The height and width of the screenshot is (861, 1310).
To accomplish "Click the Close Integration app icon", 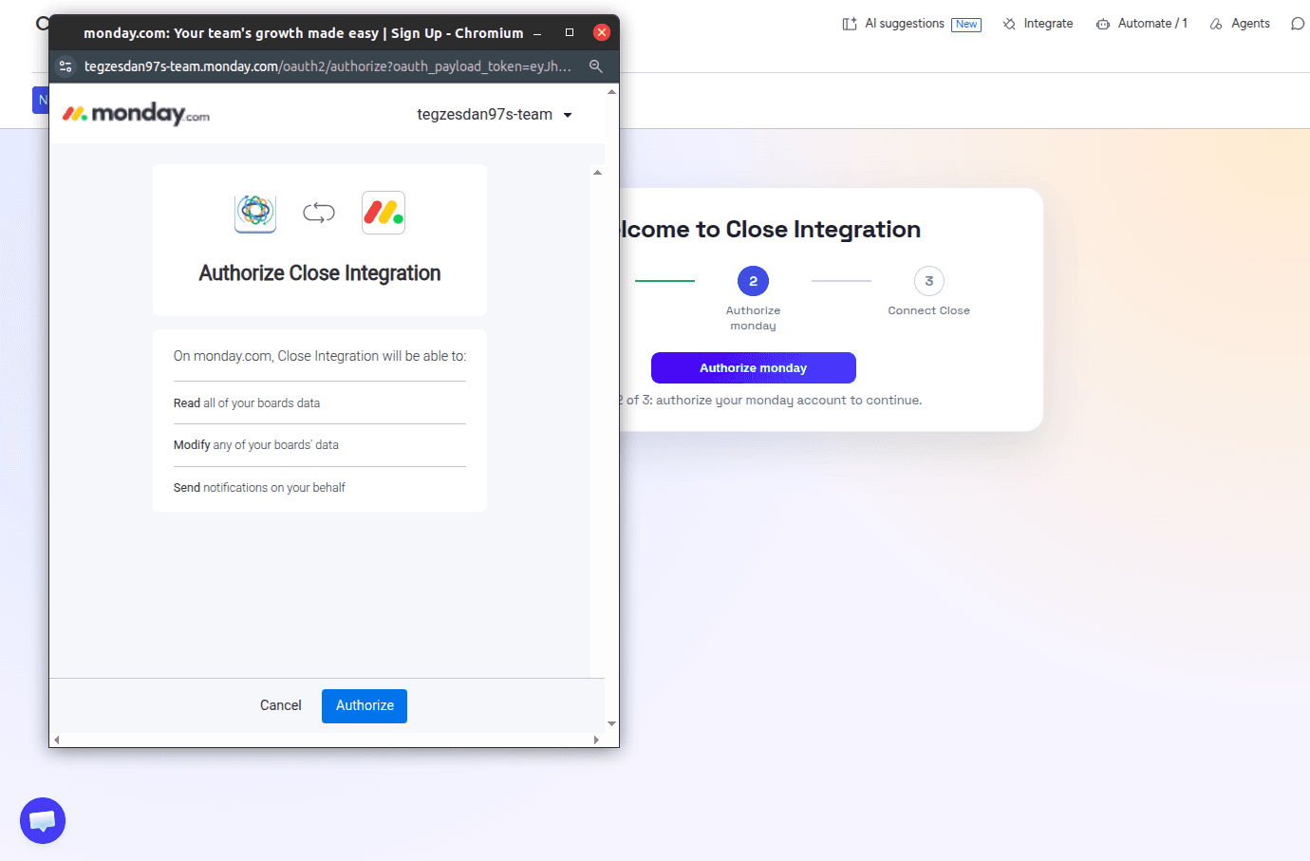I will [x=255, y=213].
